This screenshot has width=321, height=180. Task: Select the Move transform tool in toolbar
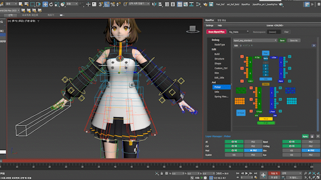(45, 4)
